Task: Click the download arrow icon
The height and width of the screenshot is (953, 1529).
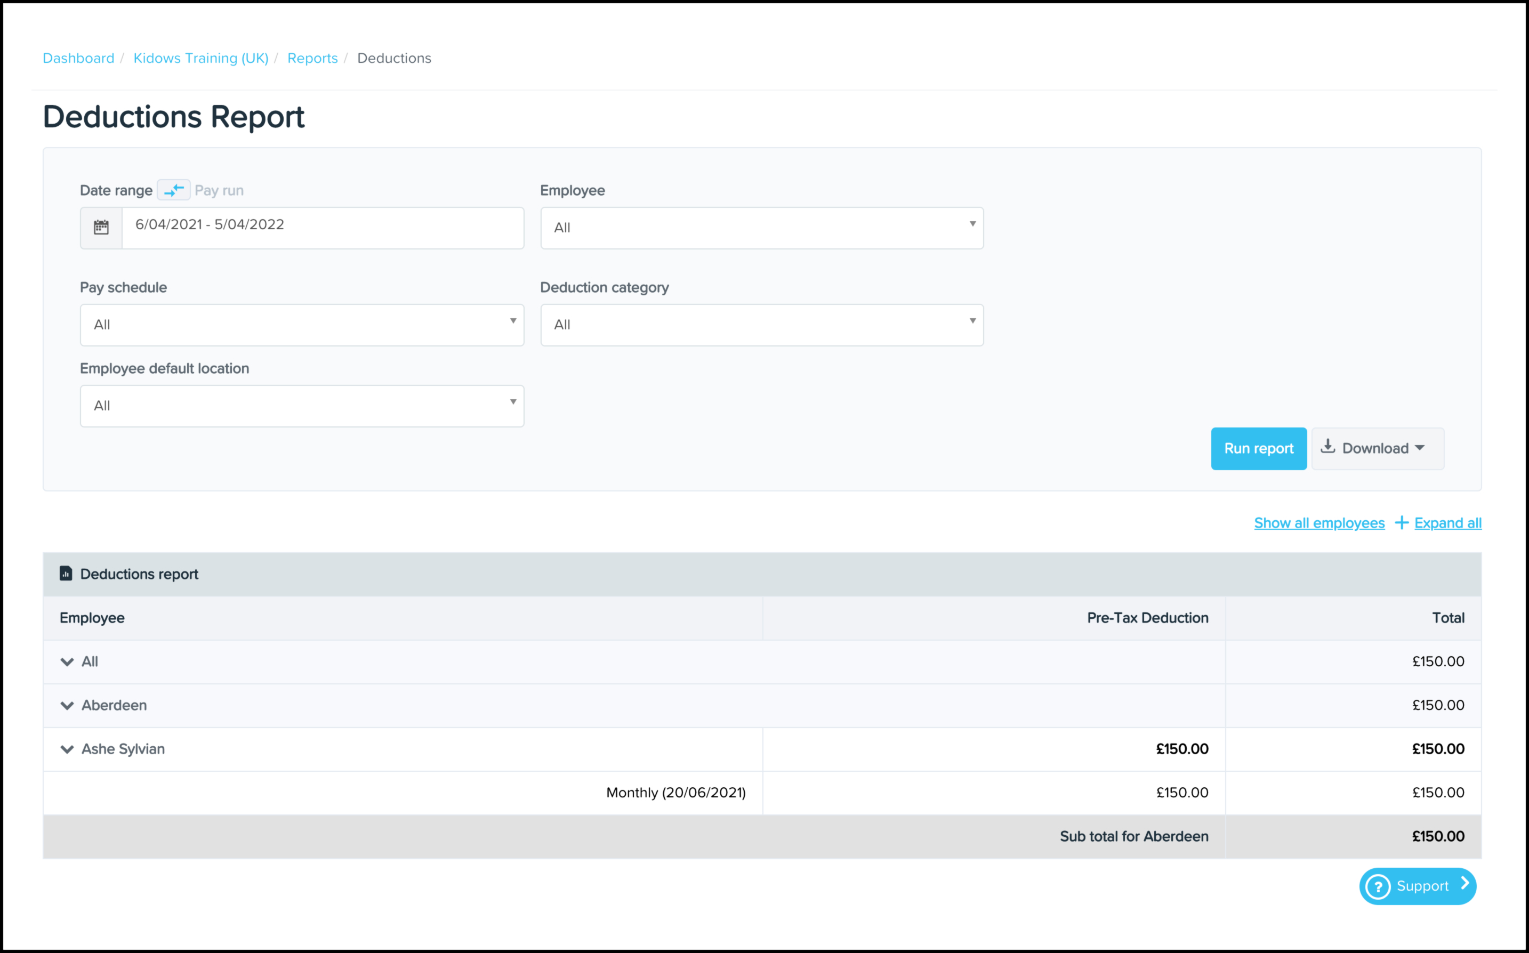Action: [1327, 447]
